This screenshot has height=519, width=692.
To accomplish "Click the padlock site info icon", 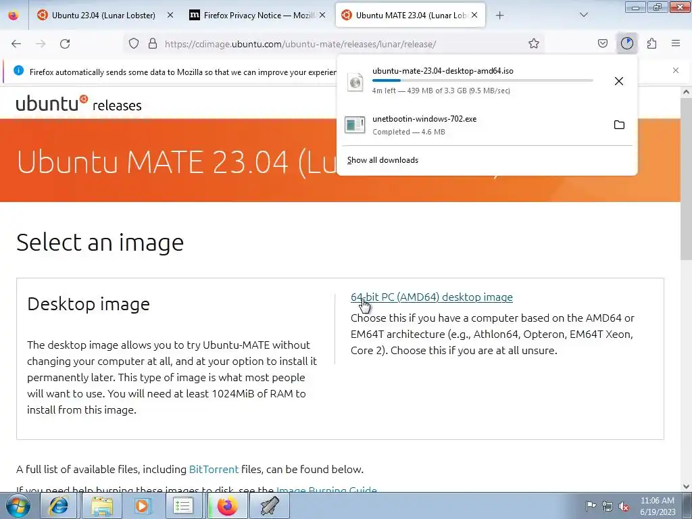I will pyautogui.click(x=153, y=44).
